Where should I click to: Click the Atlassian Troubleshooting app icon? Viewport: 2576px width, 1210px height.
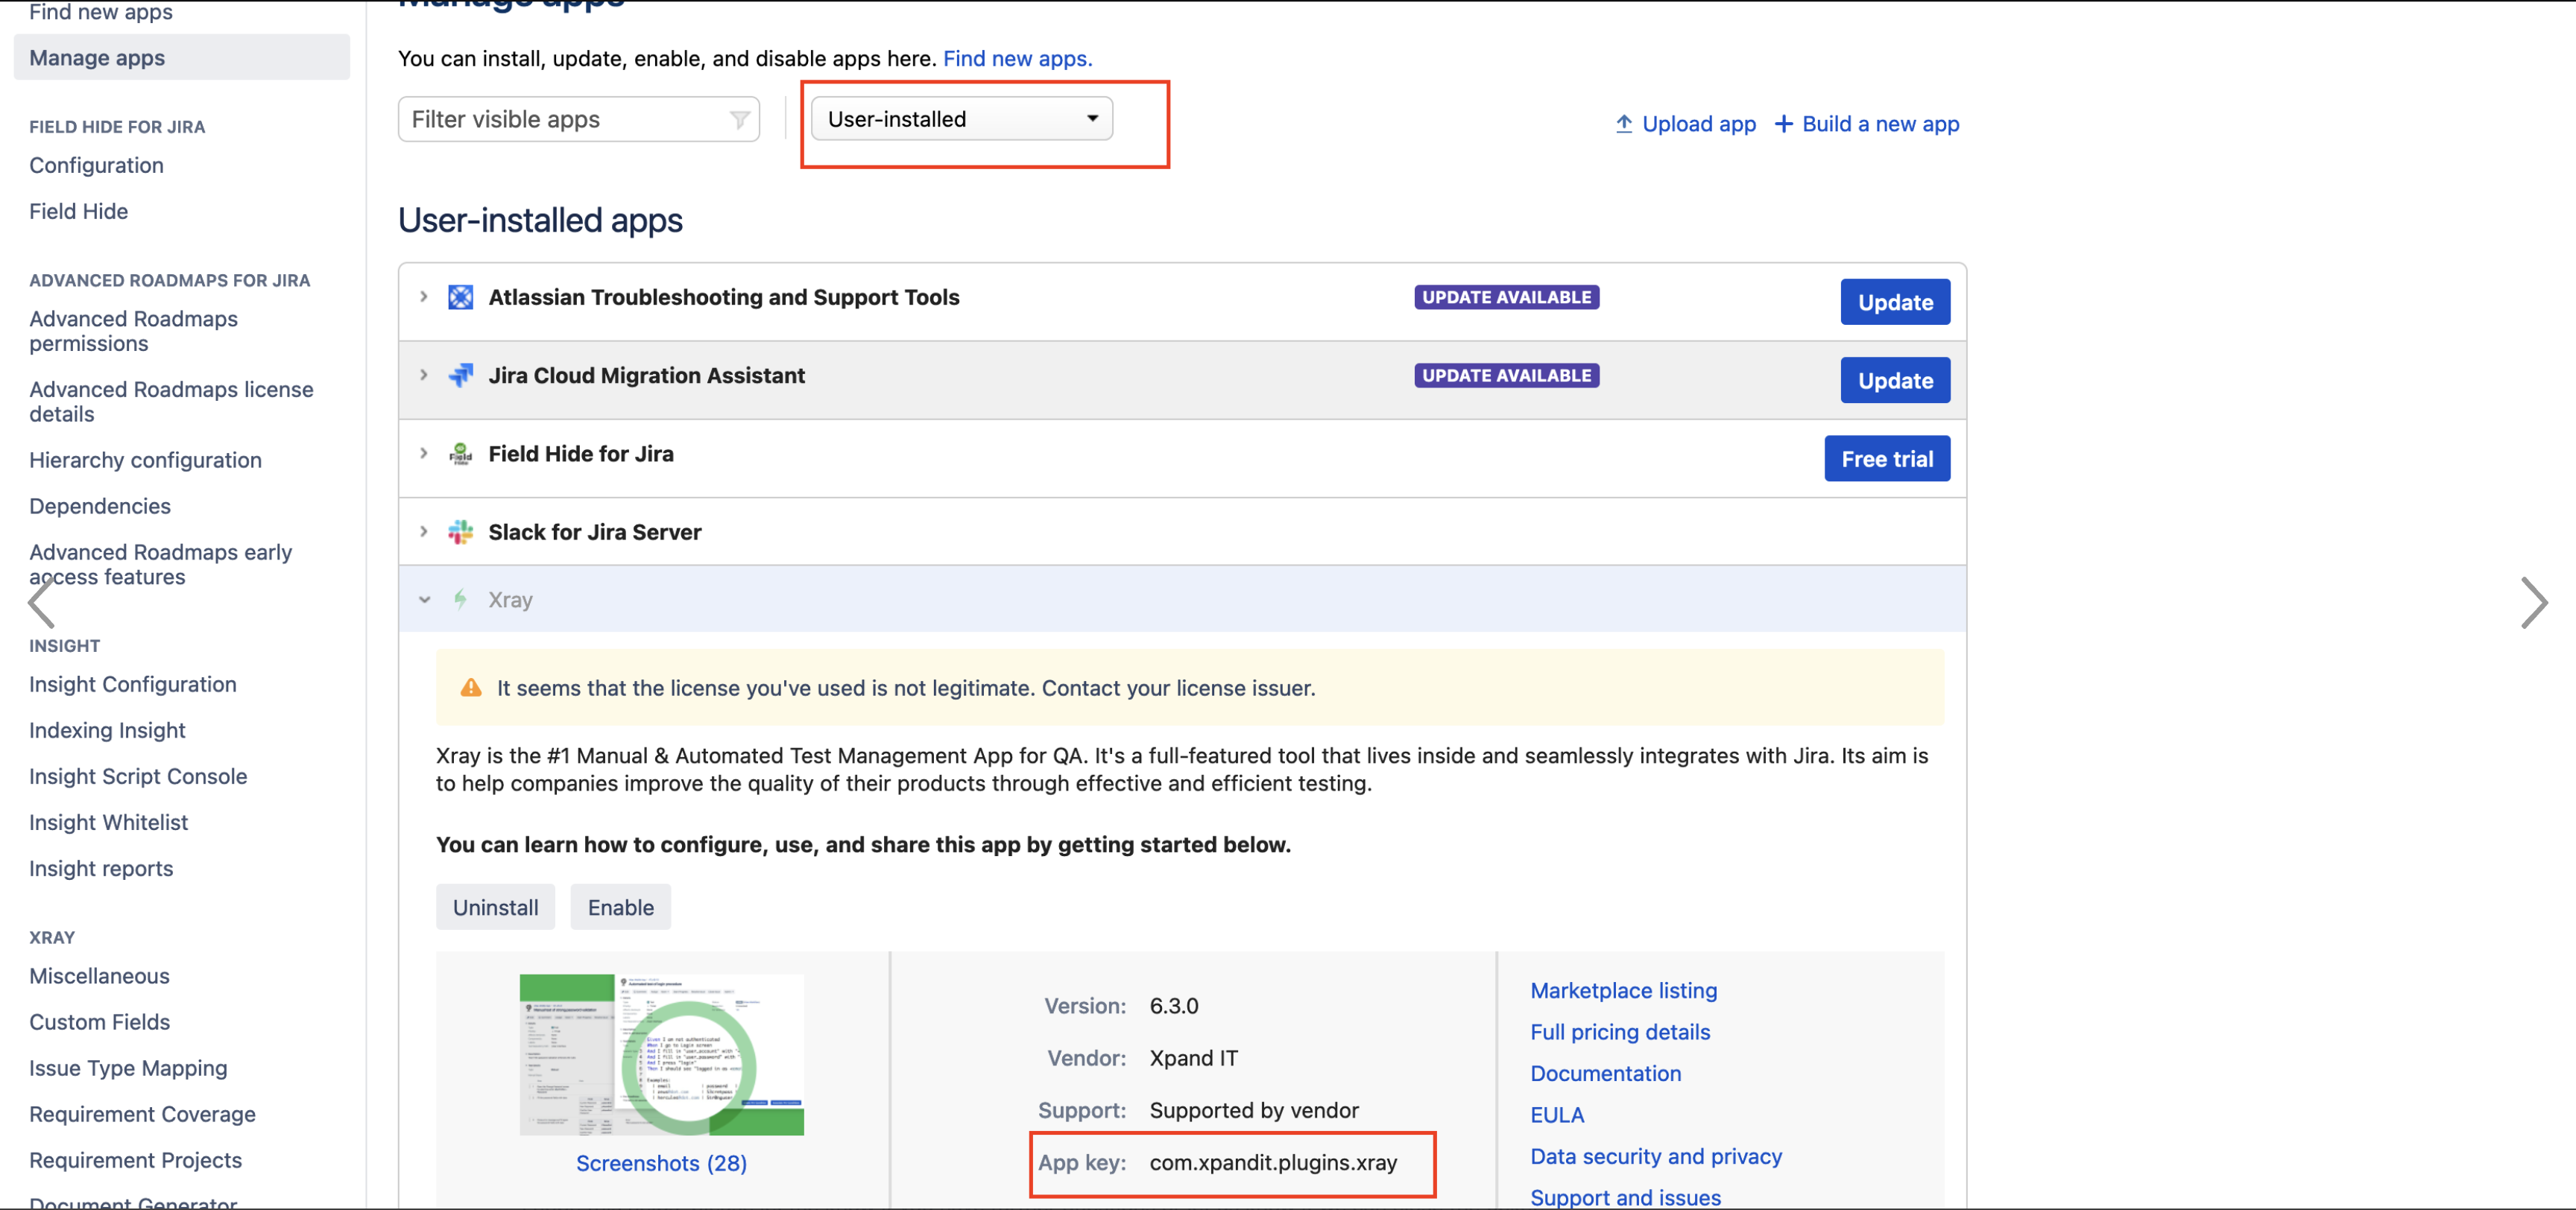coord(460,297)
